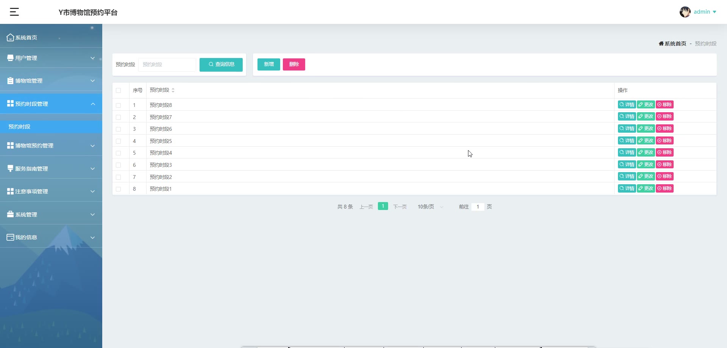The width and height of the screenshot is (727, 348).
Task: Click the 注意事项管理 grid icon
Action: pos(10,191)
